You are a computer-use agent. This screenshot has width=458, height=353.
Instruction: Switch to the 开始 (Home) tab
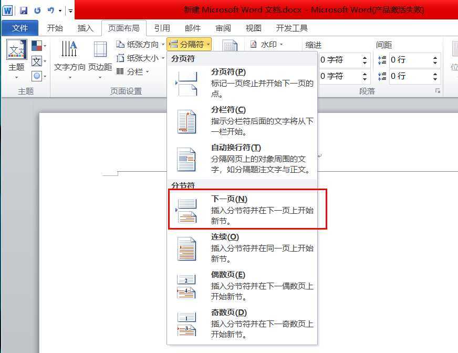click(55, 28)
